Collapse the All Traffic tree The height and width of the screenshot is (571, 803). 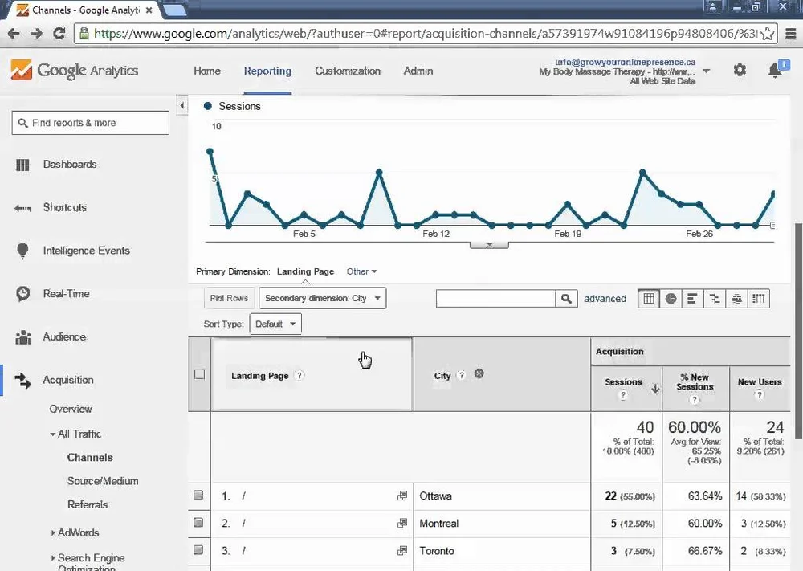coord(53,434)
